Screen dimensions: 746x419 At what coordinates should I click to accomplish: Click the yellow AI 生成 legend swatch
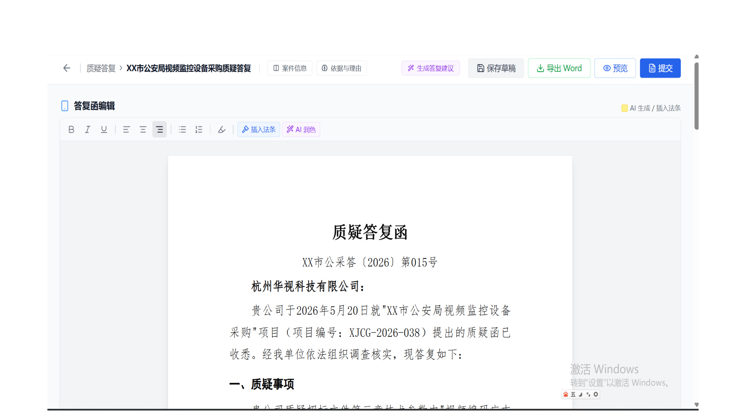pyautogui.click(x=624, y=108)
